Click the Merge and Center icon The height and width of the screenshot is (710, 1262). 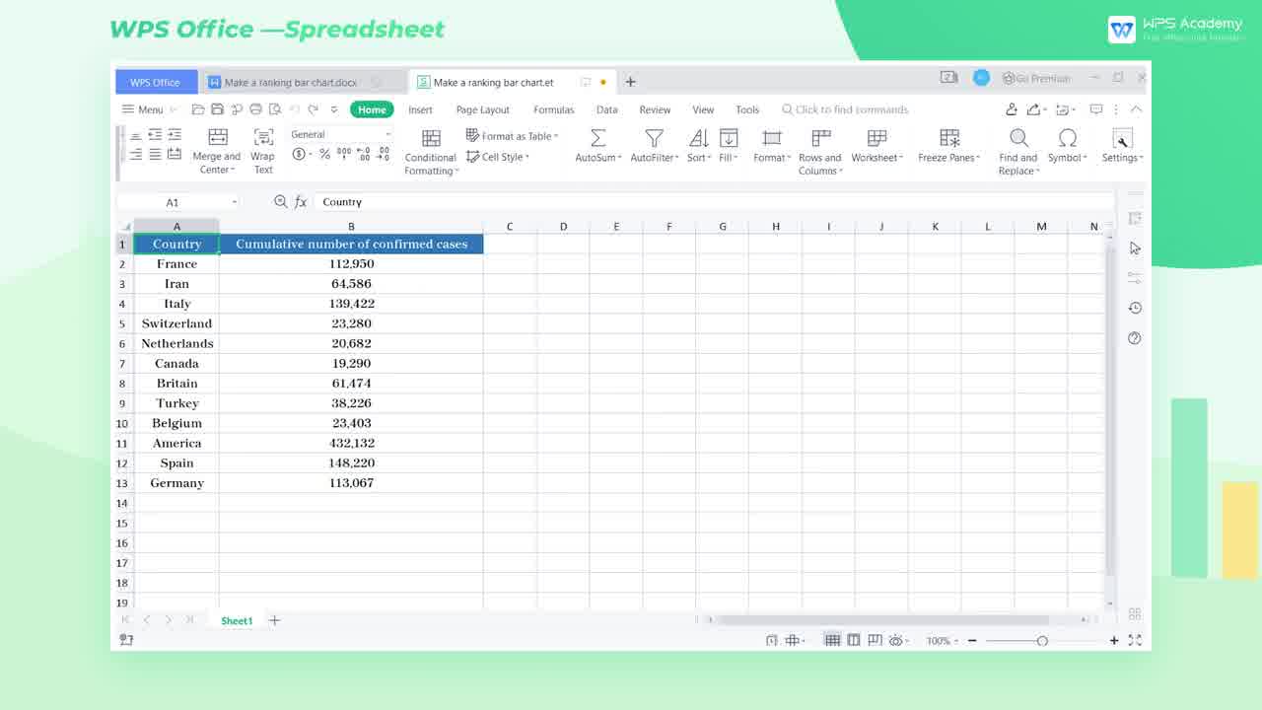coord(218,137)
